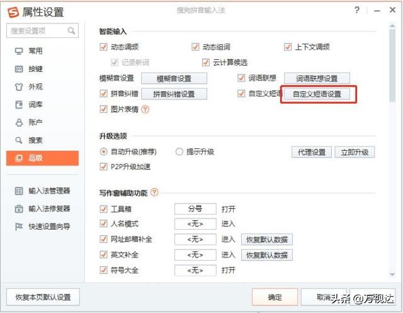Toggle the 动态组词 checkbox
The height and width of the screenshot is (313, 403).
pyautogui.click(x=195, y=47)
